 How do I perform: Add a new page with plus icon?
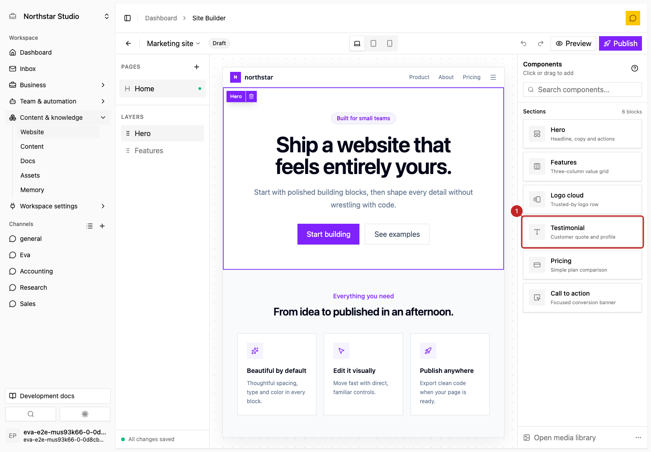point(197,67)
